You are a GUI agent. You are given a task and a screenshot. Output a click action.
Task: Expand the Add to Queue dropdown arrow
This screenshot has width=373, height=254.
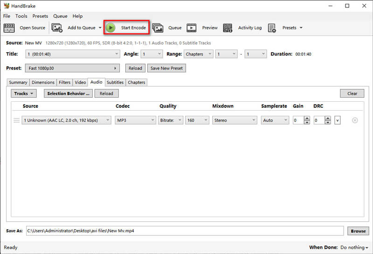pyautogui.click(x=100, y=28)
